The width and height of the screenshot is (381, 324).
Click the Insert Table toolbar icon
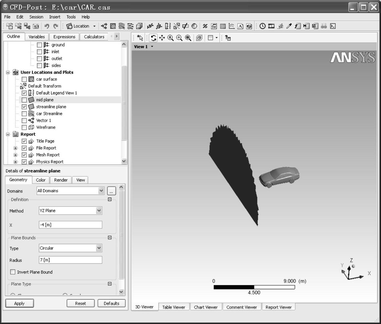coord(223,26)
